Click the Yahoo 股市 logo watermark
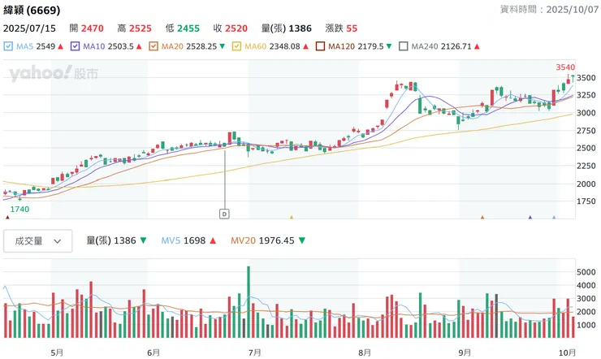The image size is (601, 359). (54, 74)
